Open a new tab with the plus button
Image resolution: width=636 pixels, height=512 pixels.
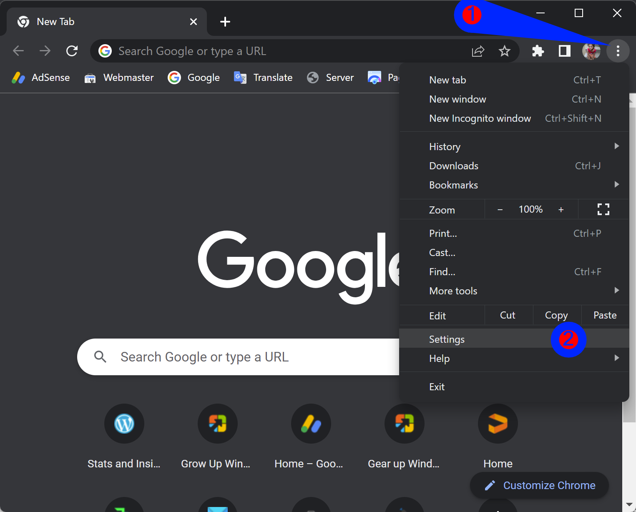(225, 22)
